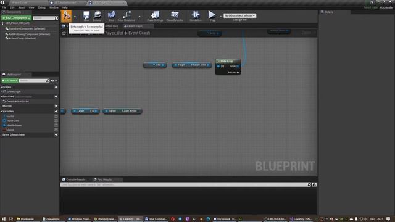Click the search magnifier icon in Find Results
The width and height of the screenshot is (395, 222).
point(309,184)
